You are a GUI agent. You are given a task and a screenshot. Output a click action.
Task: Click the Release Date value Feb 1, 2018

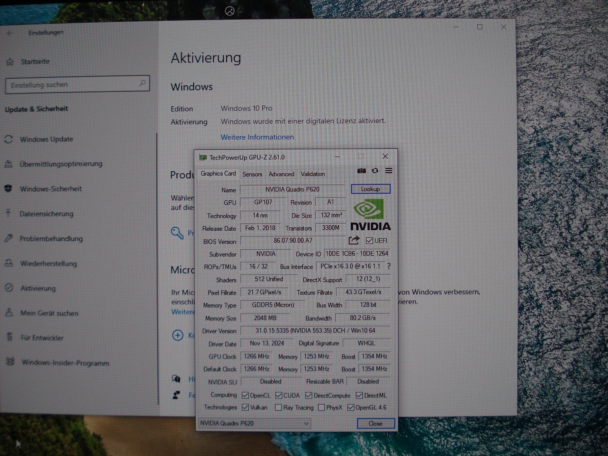[x=260, y=228]
